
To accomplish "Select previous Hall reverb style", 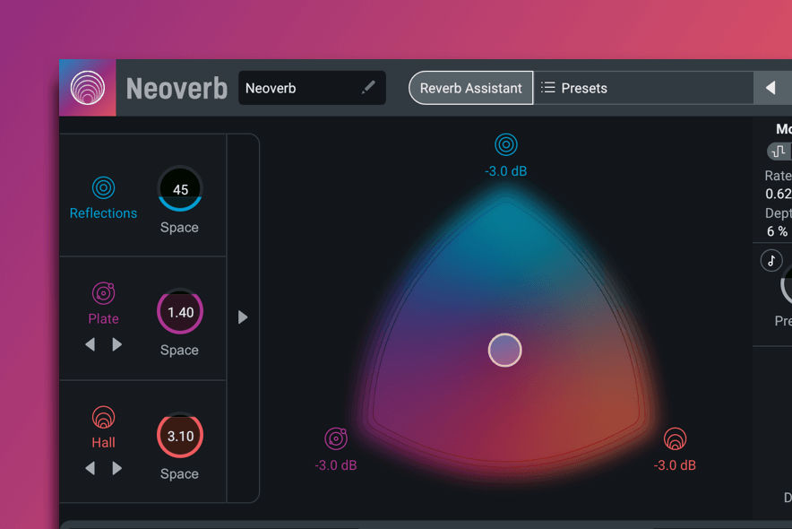I will coord(90,468).
